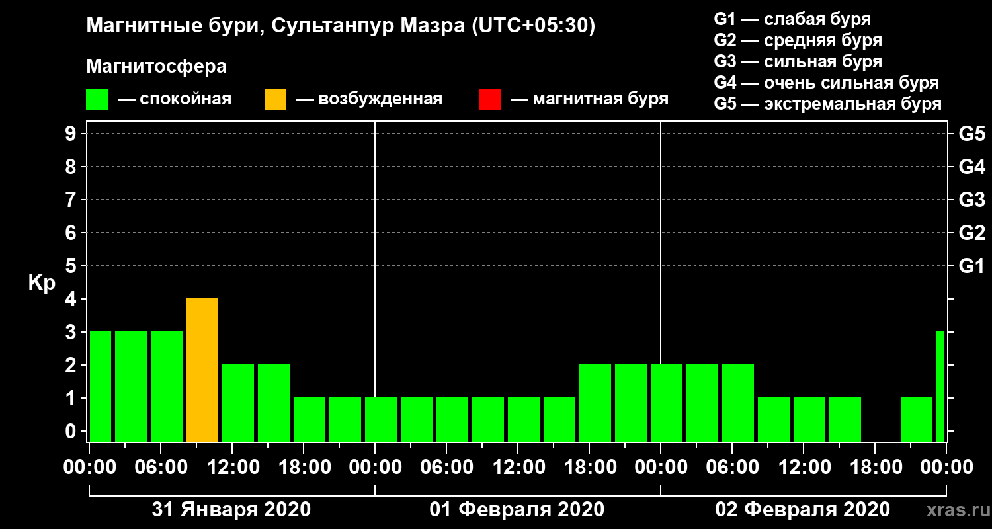This screenshot has height=529, width=992.
Task: Click the 'Kp' axis label
Action: 42,282
